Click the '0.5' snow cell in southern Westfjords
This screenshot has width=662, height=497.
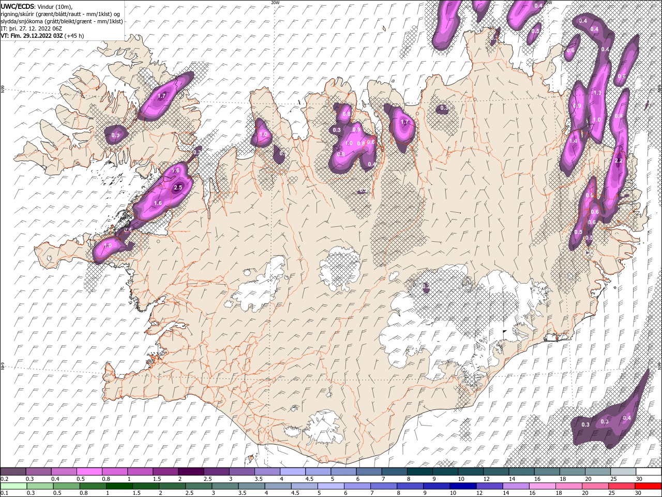click(x=116, y=135)
